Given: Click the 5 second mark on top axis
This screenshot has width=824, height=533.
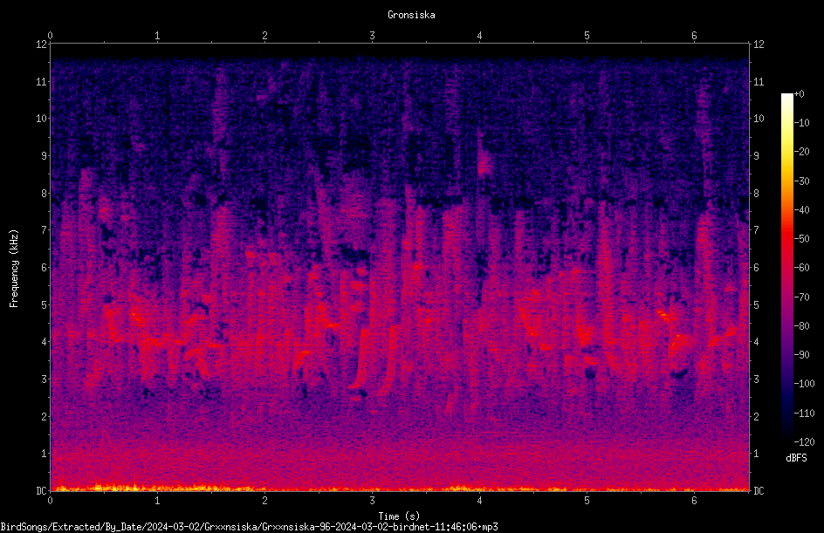Looking at the screenshot, I should [x=587, y=36].
